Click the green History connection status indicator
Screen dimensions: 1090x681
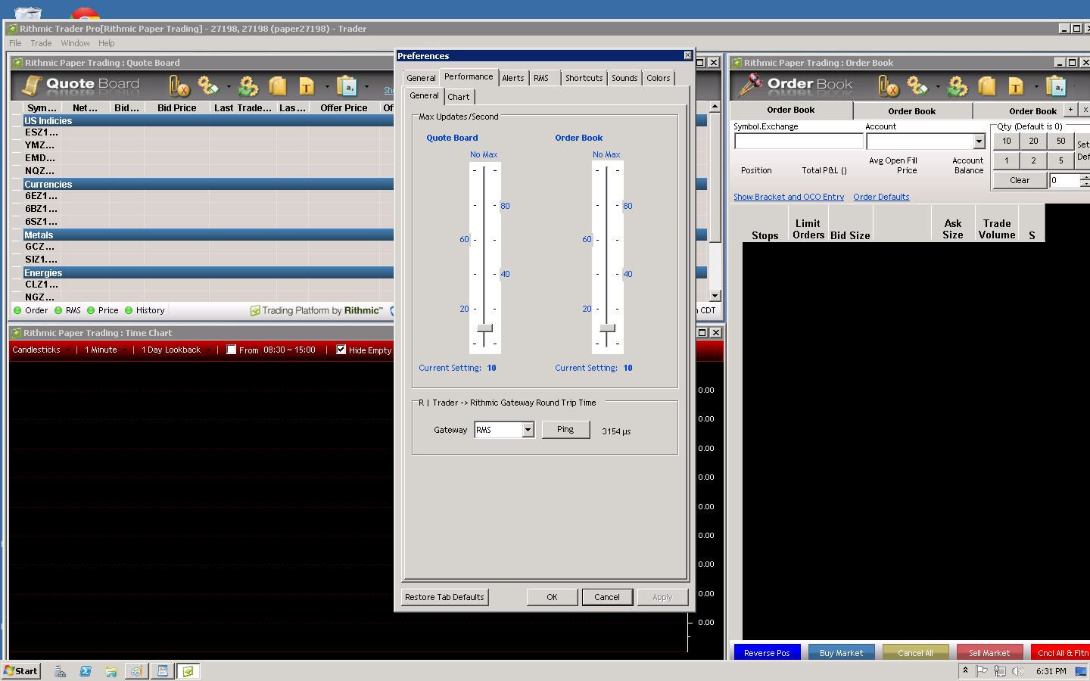129,310
